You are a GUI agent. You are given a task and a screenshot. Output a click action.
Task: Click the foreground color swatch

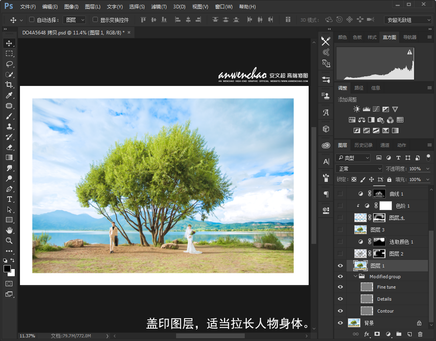click(x=7, y=268)
